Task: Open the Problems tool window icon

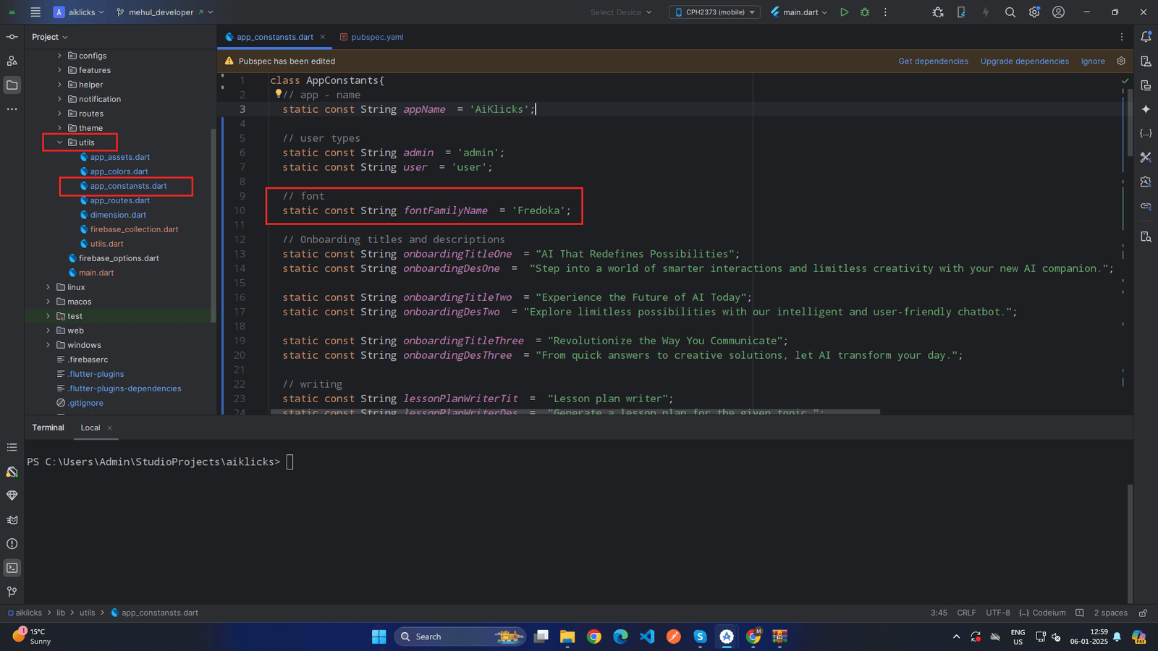Action: tap(12, 544)
